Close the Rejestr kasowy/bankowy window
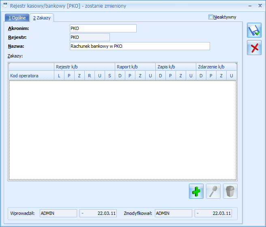Image resolution: width=266 pixels, height=227 pixels. pos(260,6)
